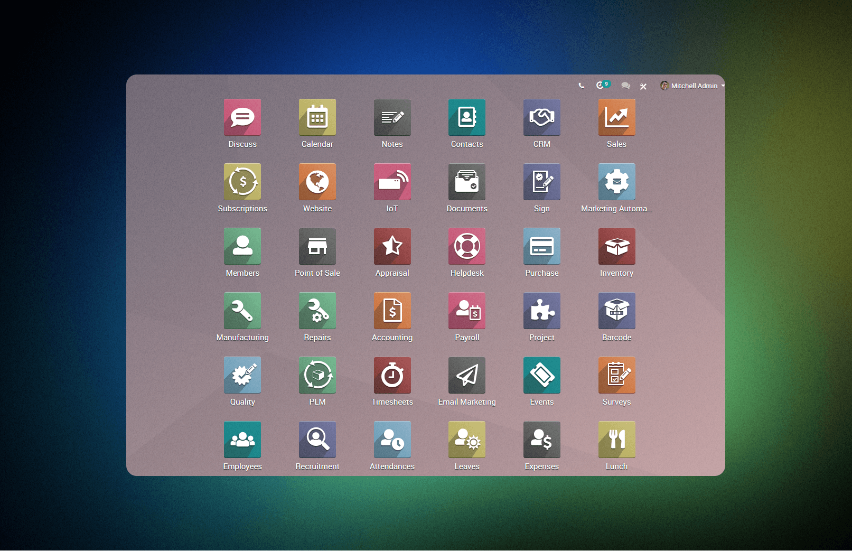
Task: Open the Accounting app
Action: [392, 311]
